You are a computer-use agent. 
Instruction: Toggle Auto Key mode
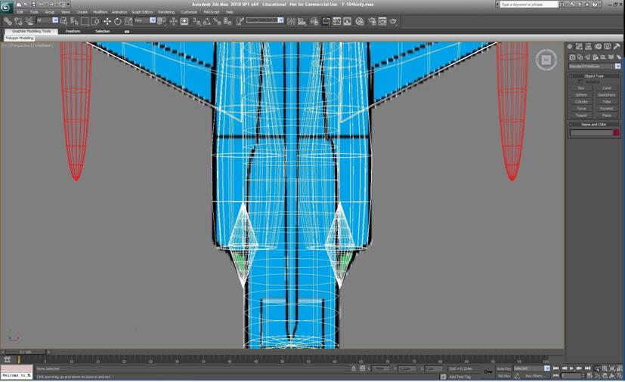pyautogui.click(x=504, y=368)
